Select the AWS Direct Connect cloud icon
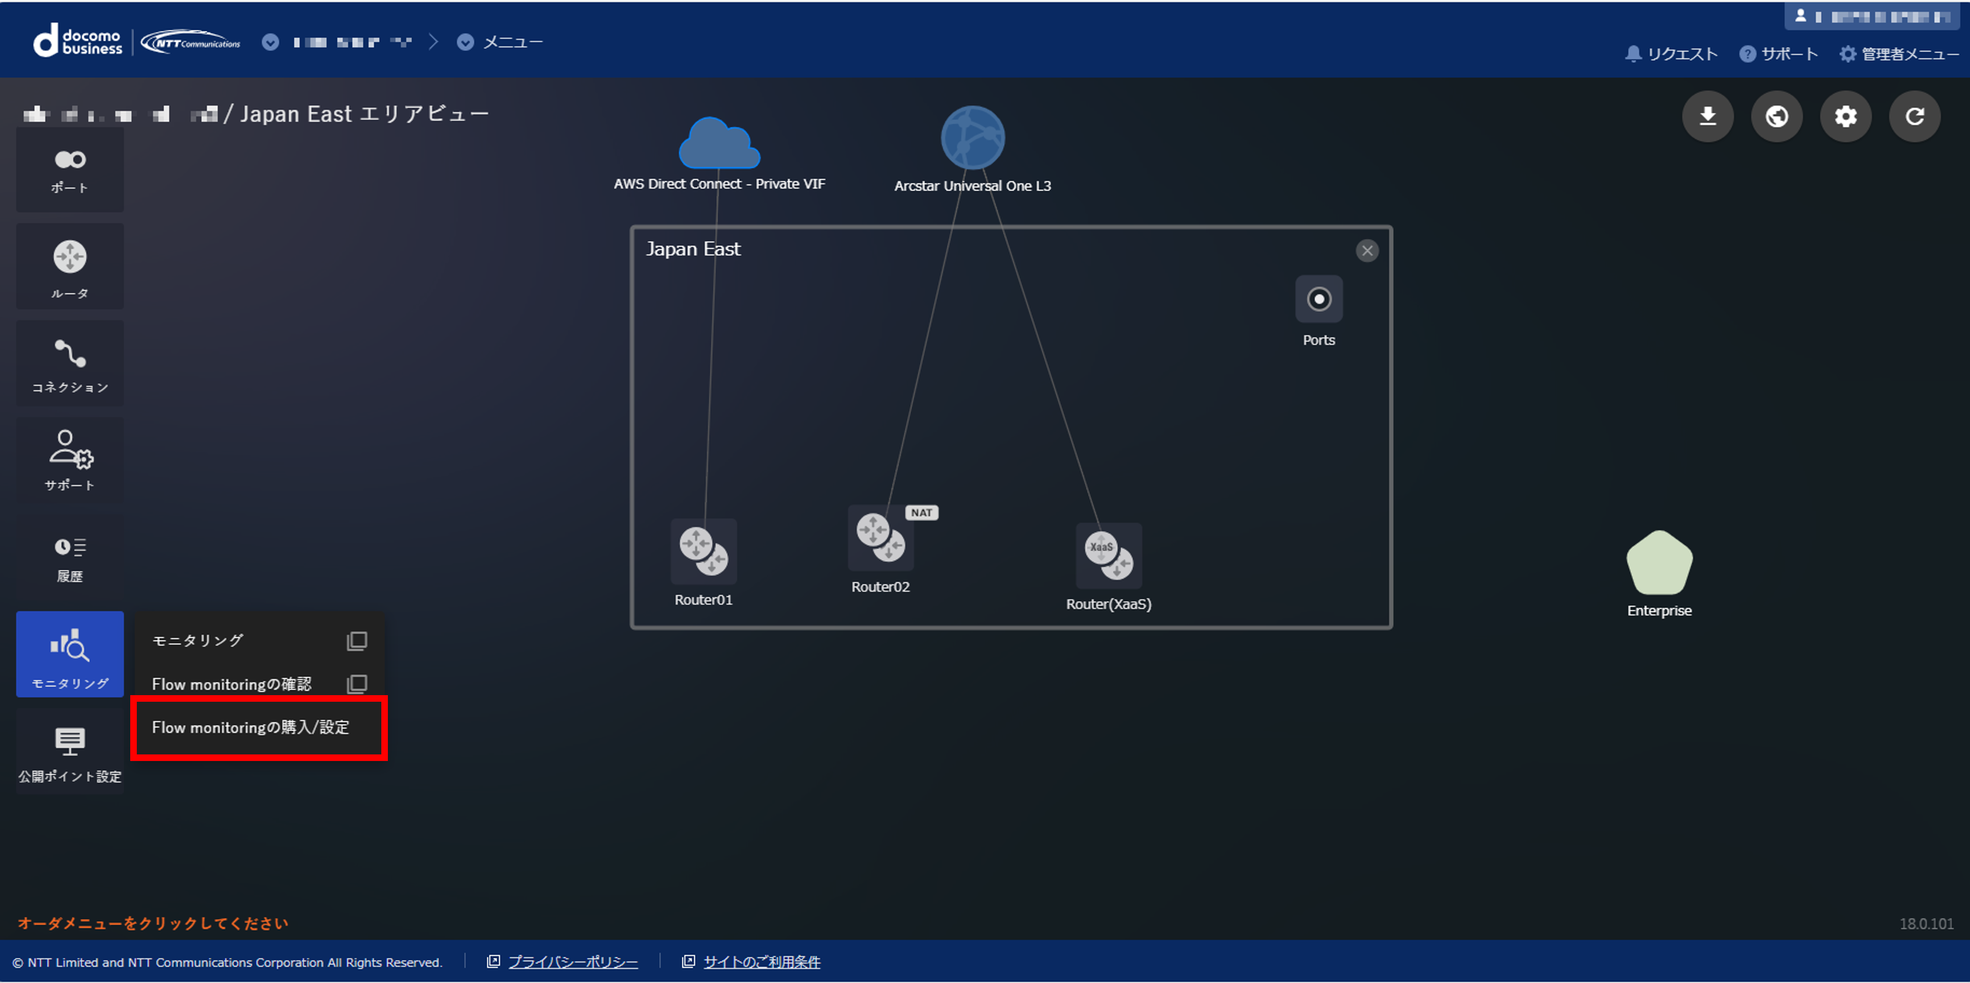Image resolution: width=1970 pixels, height=983 pixels. (x=719, y=143)
